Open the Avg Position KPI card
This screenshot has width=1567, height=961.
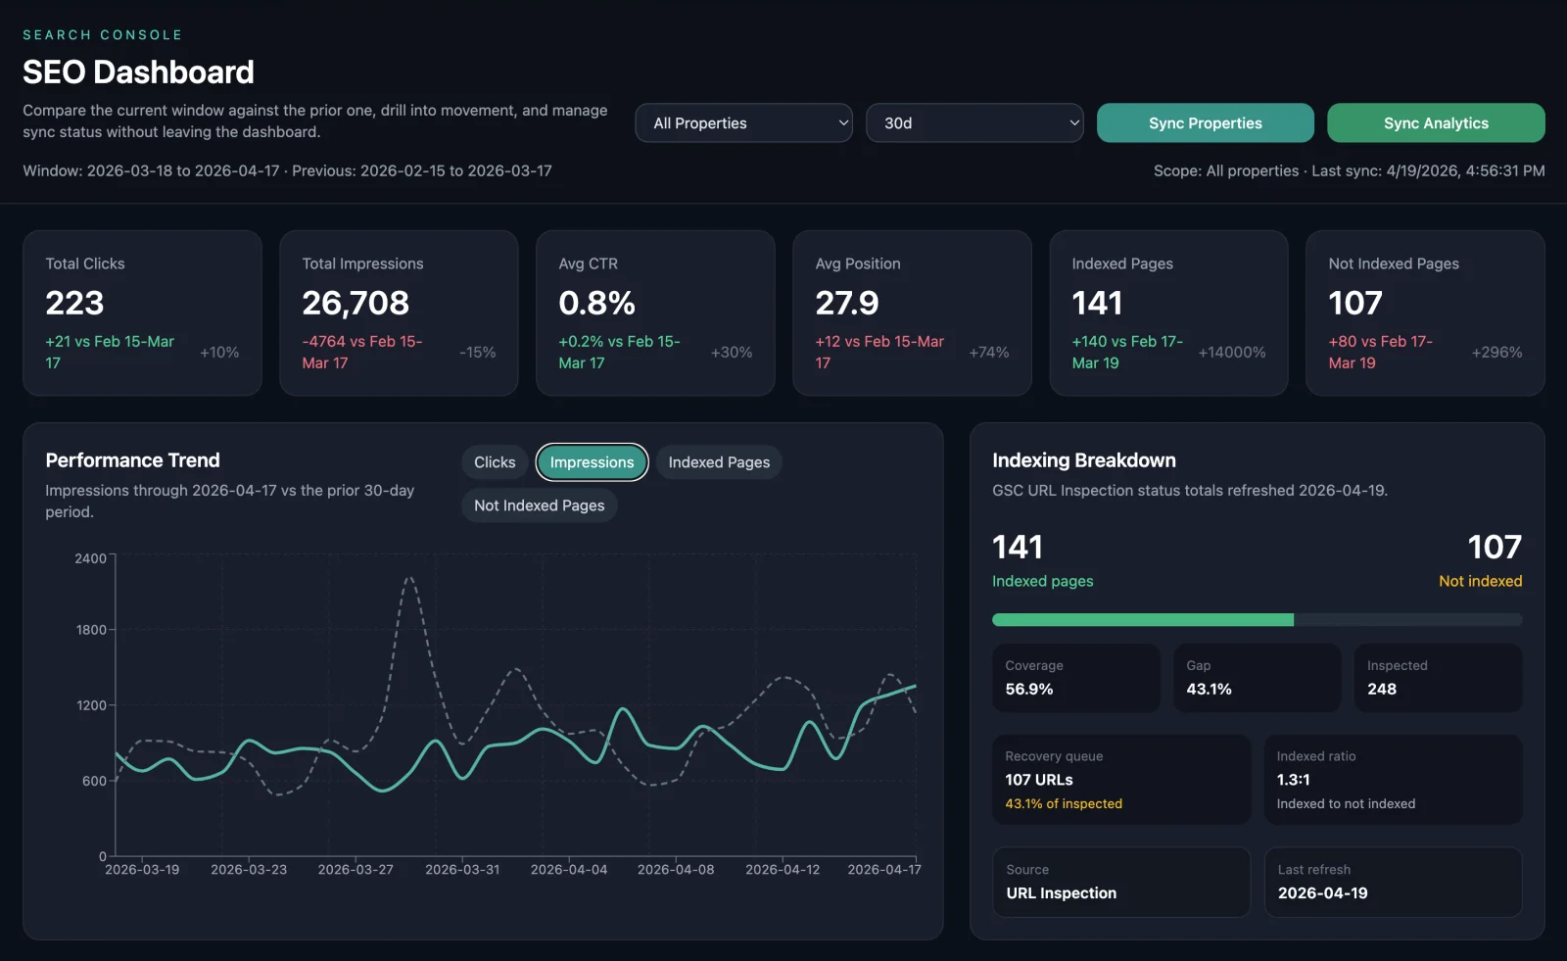[x=911, y=312]
